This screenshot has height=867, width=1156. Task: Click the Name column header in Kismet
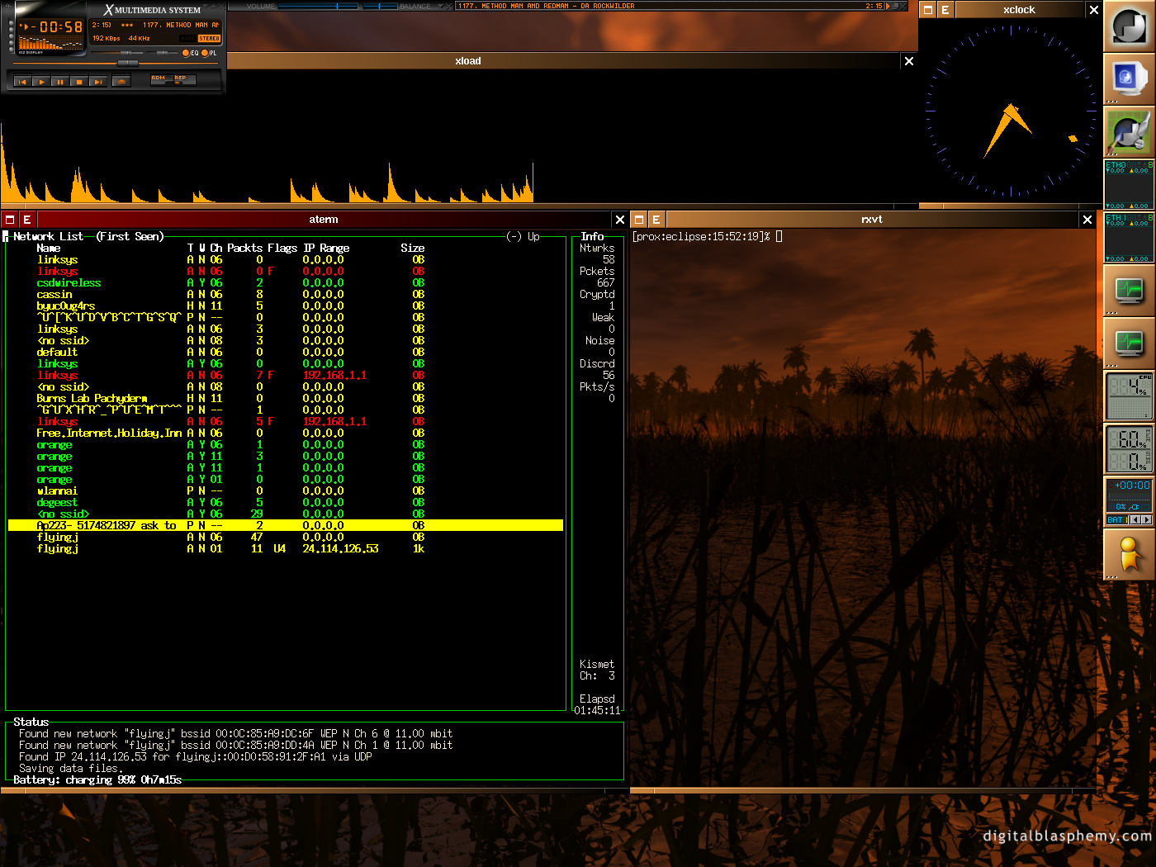49,249
